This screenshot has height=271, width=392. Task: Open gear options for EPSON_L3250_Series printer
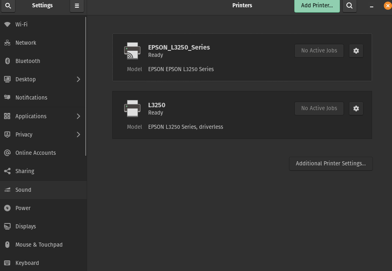tap(356, 51)
